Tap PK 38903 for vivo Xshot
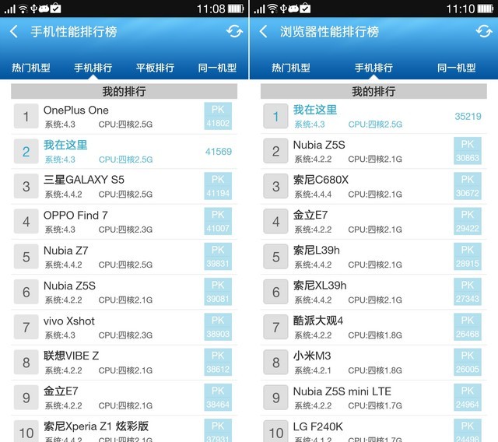498x442 pixels. coord(218,327)
